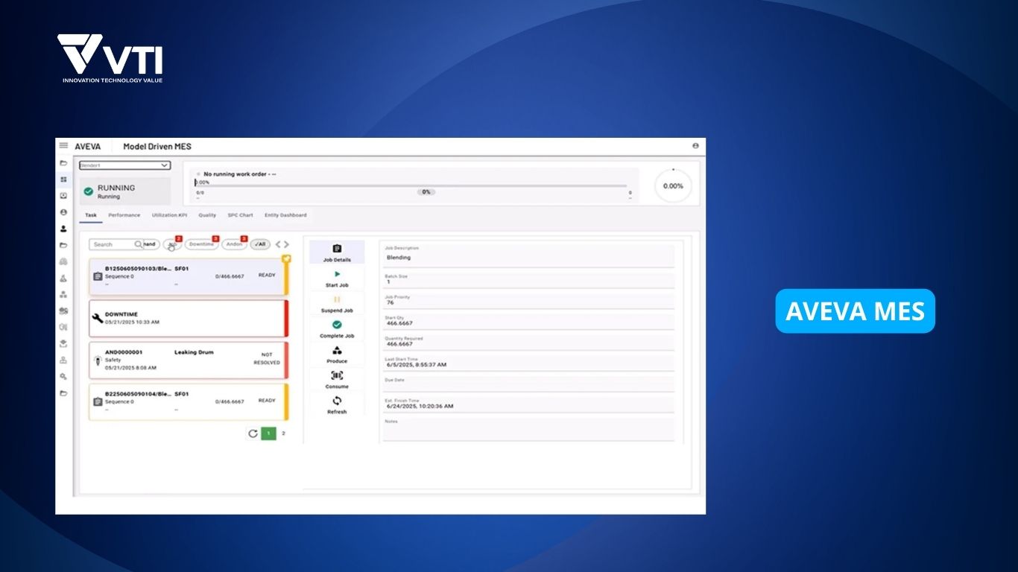1018x572 pixels.
Task: Open the user account icon at top right
Action: click(x=695, y=146)
